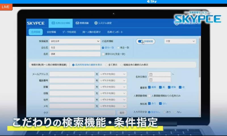The height and width of the screenshot is (136, 227).
Task: Click into 住所 input field
Action: [x=72, y=100]
